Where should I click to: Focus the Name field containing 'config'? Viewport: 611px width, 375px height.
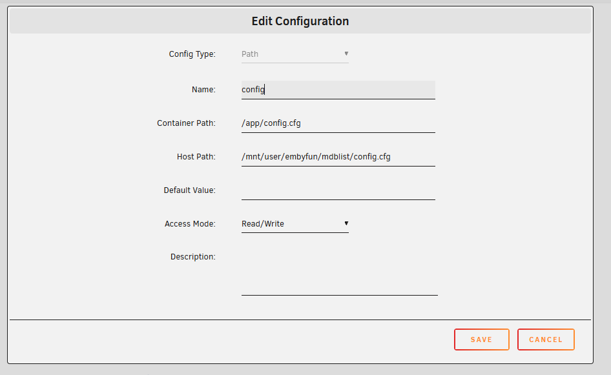[x=338, y=90]
